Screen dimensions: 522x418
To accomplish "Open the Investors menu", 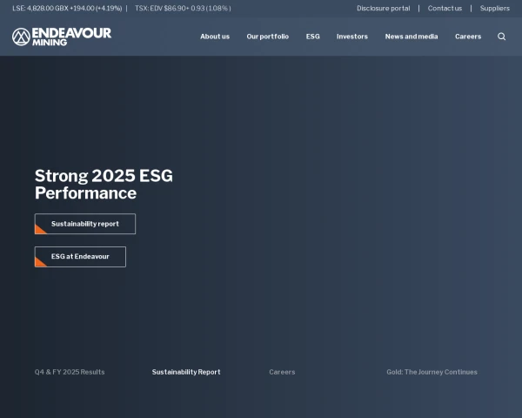I will 352,37.
